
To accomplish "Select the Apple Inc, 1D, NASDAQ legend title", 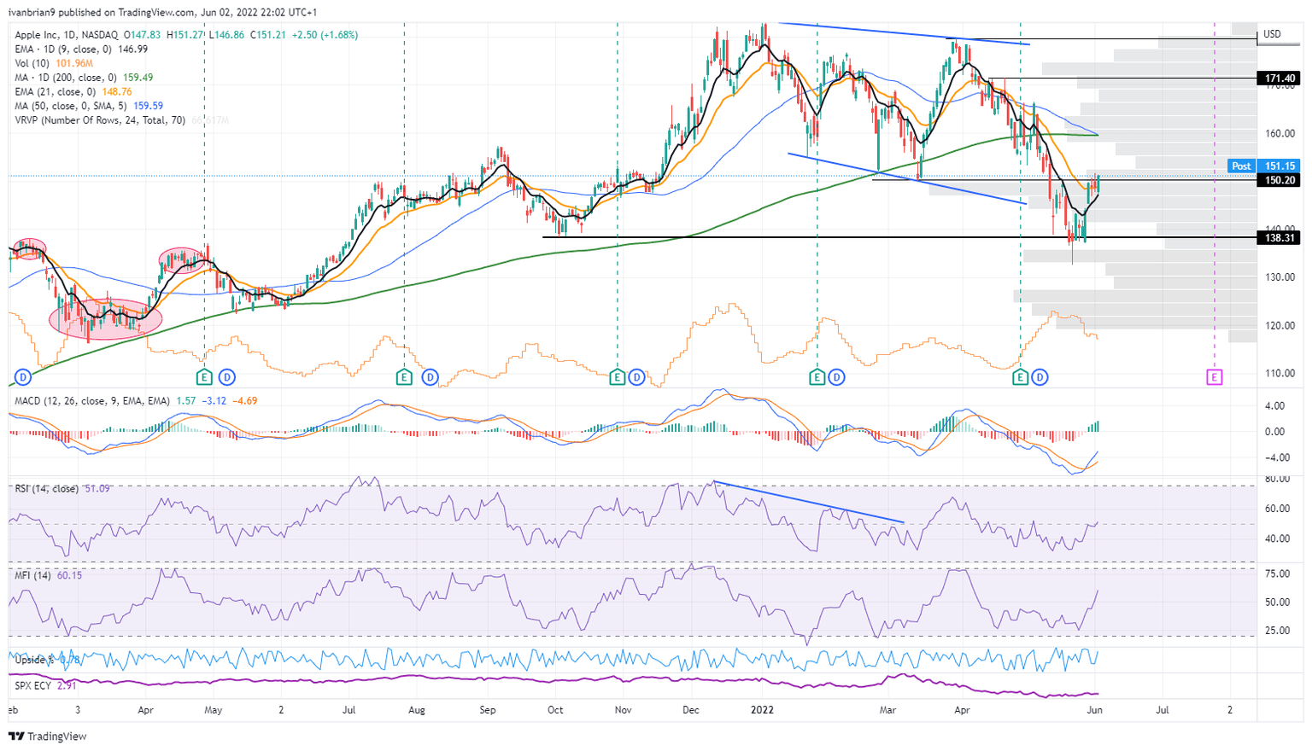I will (67, 35).
